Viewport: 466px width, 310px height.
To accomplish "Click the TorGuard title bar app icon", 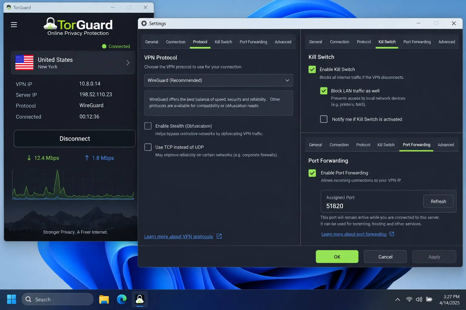I will pos(9,7).
